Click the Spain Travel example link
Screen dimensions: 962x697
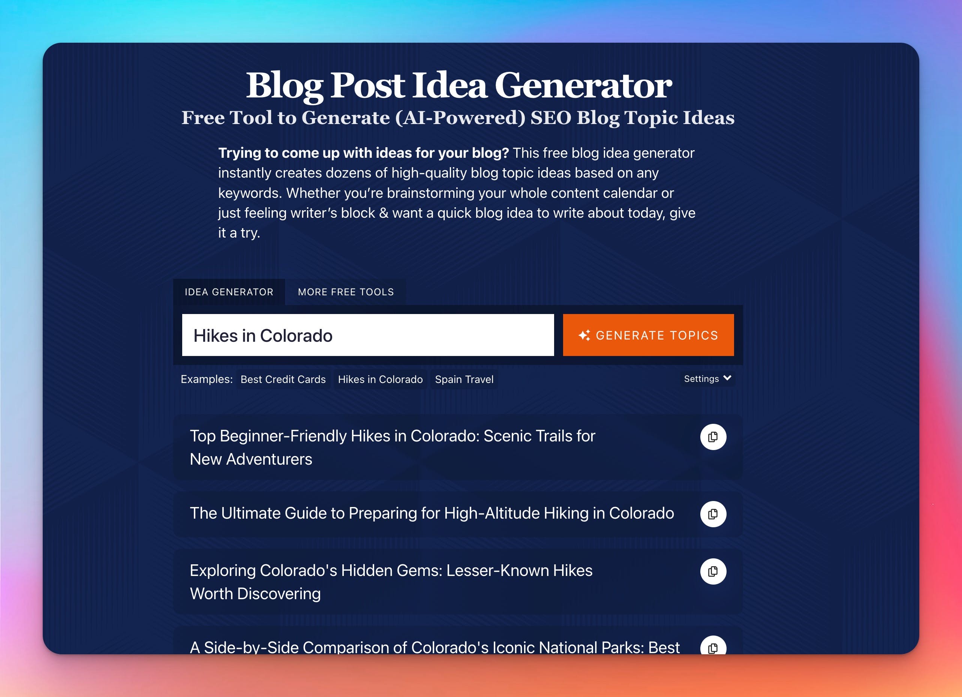(x=464, y=380)
